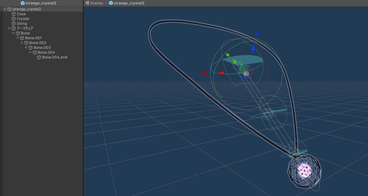Screen dimensions: 368x196
Task: Collapse the Bone expander arrow
Action: (x=13, y=33)
